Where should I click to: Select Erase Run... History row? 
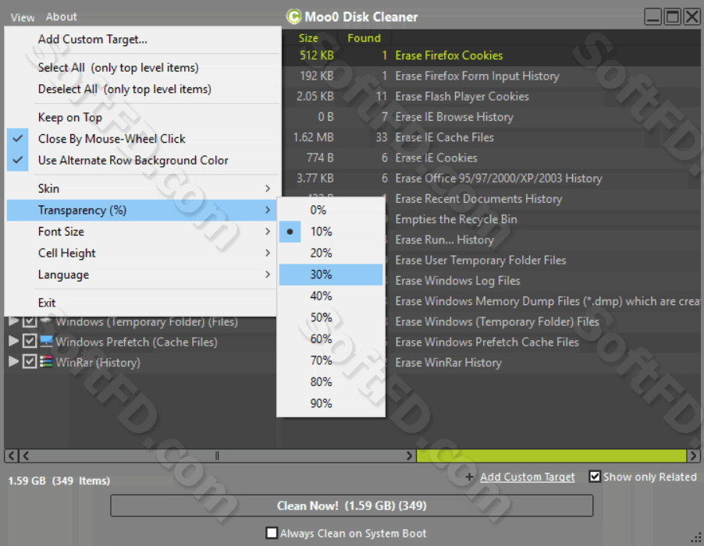tap(543, 240)
